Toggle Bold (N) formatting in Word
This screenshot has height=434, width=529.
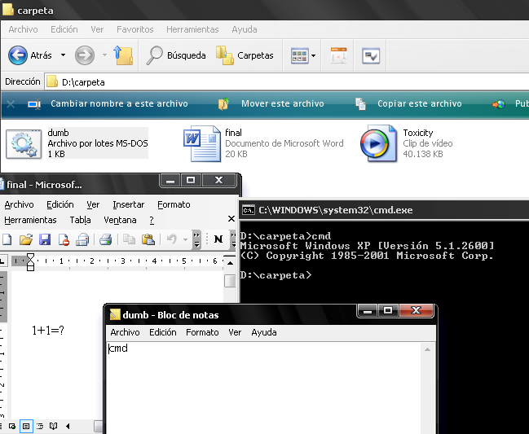(x=218, y=239)
